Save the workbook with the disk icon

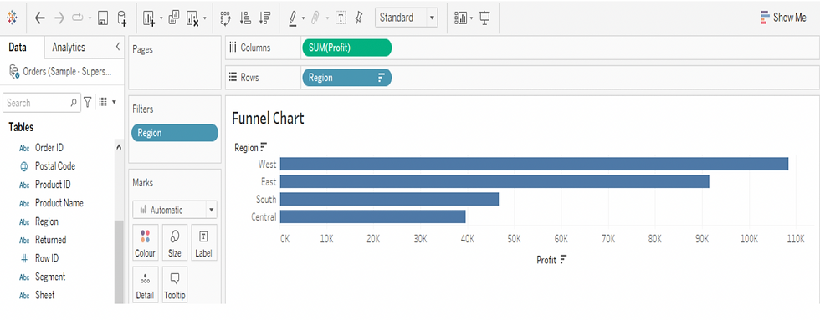click(x=103, y=18)
